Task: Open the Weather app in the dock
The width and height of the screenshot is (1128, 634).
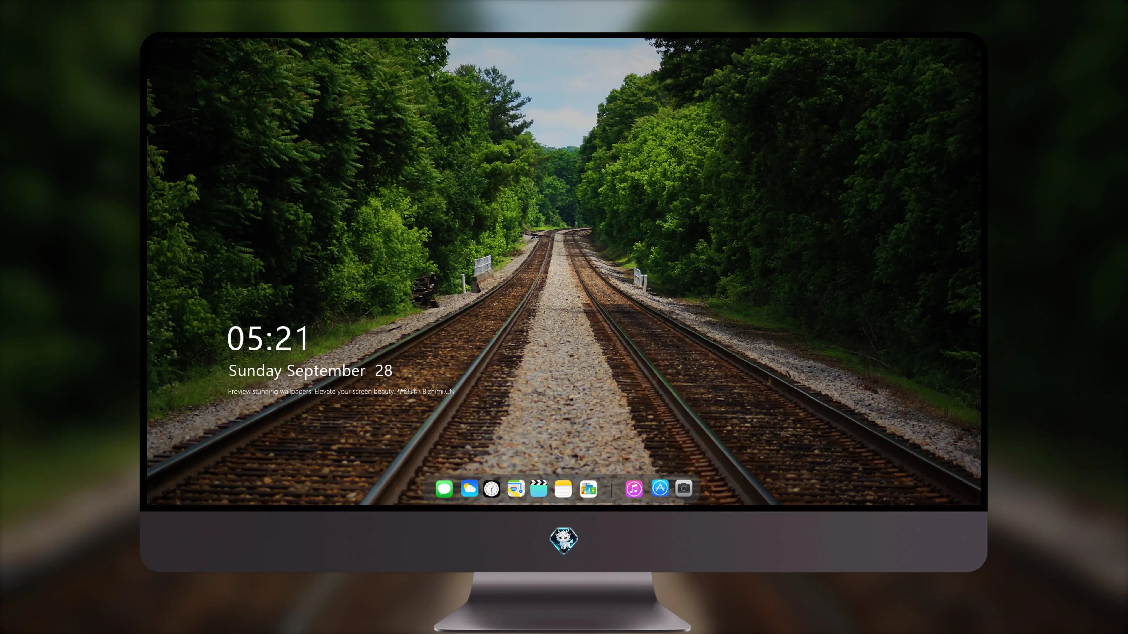Action: click(469, 489)
